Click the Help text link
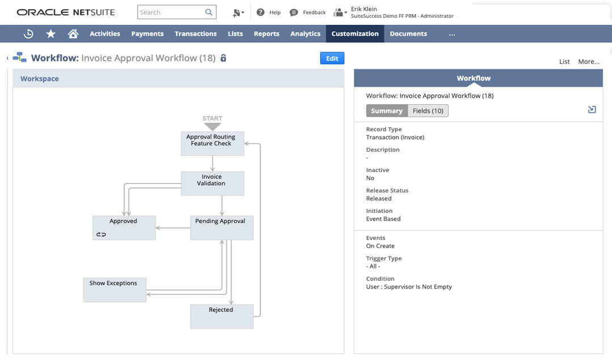 (x=275, y=12)
